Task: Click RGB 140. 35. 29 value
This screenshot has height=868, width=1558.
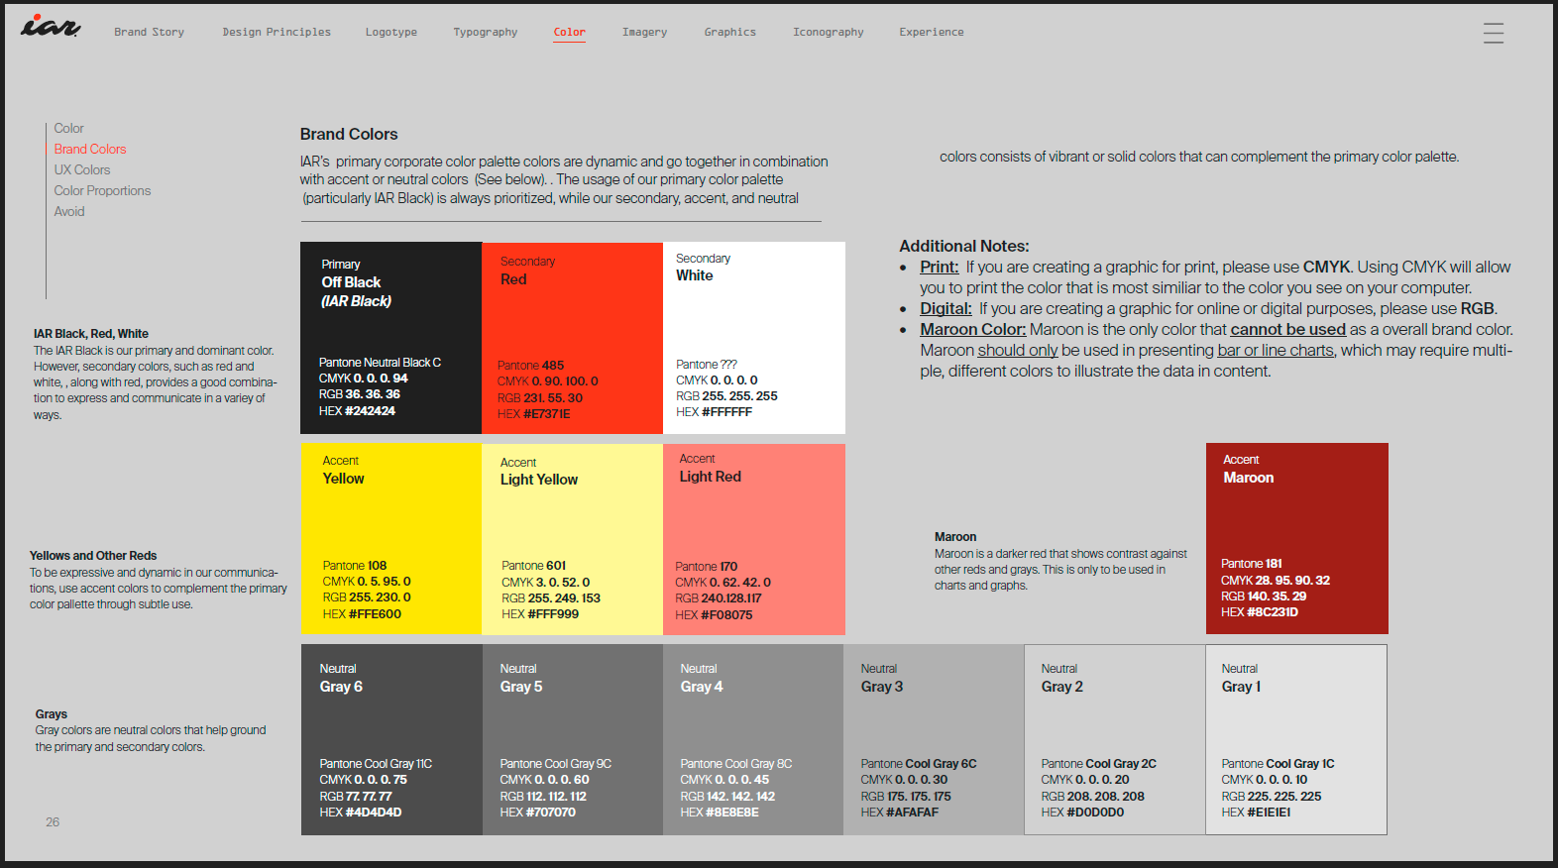Action: 1263,597
